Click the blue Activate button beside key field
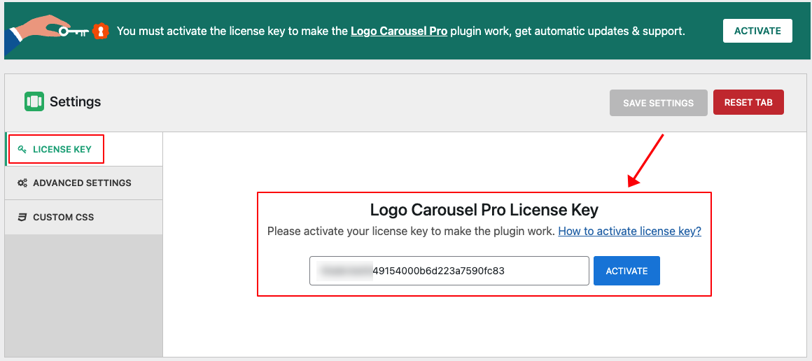Image resolution: width=812 pixels, height=361 pixels. click(x=626, y=271)
